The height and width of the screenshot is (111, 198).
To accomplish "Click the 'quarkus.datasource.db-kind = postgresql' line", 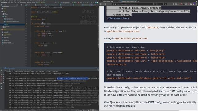I will click(136, 51).
